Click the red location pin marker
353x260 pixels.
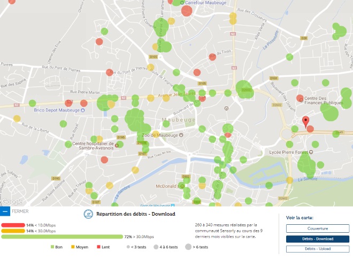tap(305, 121)
